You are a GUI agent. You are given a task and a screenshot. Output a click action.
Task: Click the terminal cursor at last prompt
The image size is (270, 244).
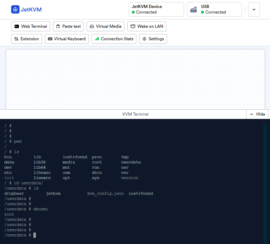point(34,235)
